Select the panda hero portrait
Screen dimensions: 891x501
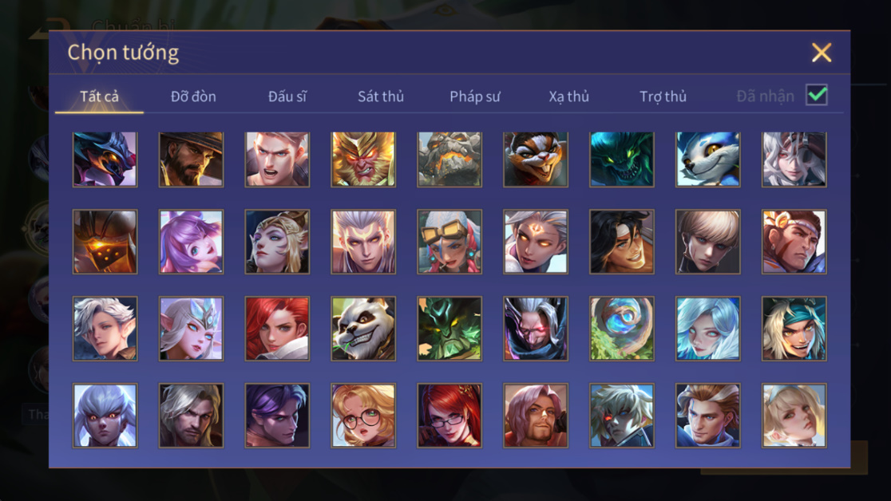coord(363,329)
